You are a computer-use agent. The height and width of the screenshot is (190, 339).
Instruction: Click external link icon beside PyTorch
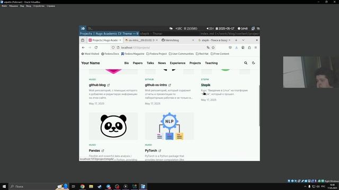tap(160, 150)
